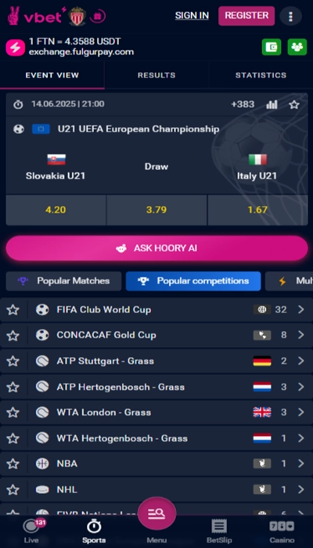Tap the pink Menu search button
This screenshot has height=548, width=313.
click(x=156, y=514)
